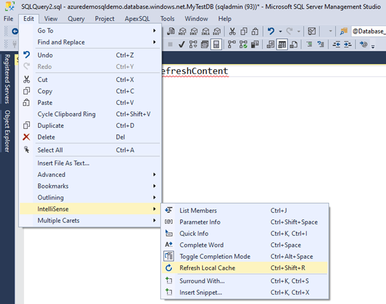Open the Registered Servers side tab
The width and height of the screenshot is (386, 304).
7,78
